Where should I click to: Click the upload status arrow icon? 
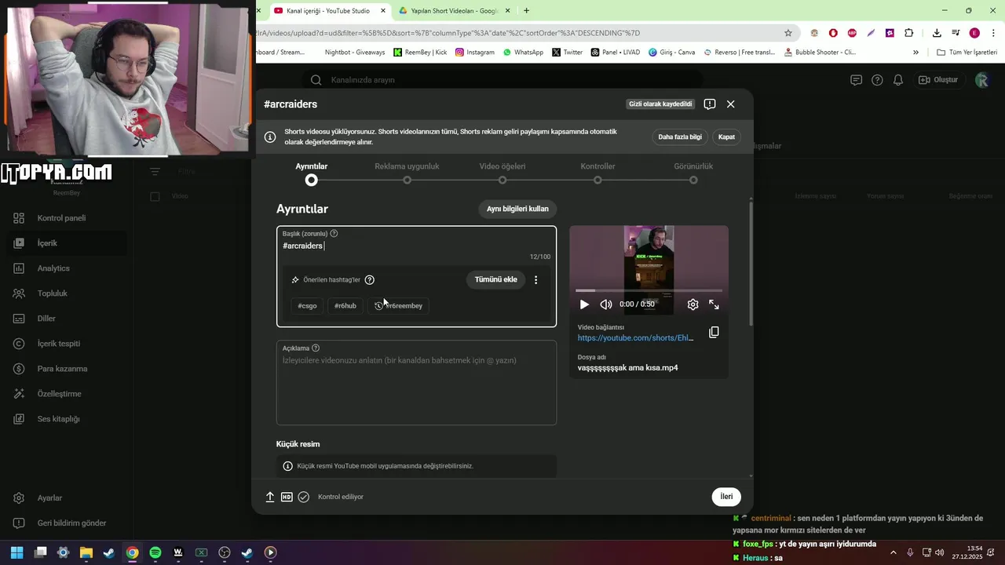(270, 497)
